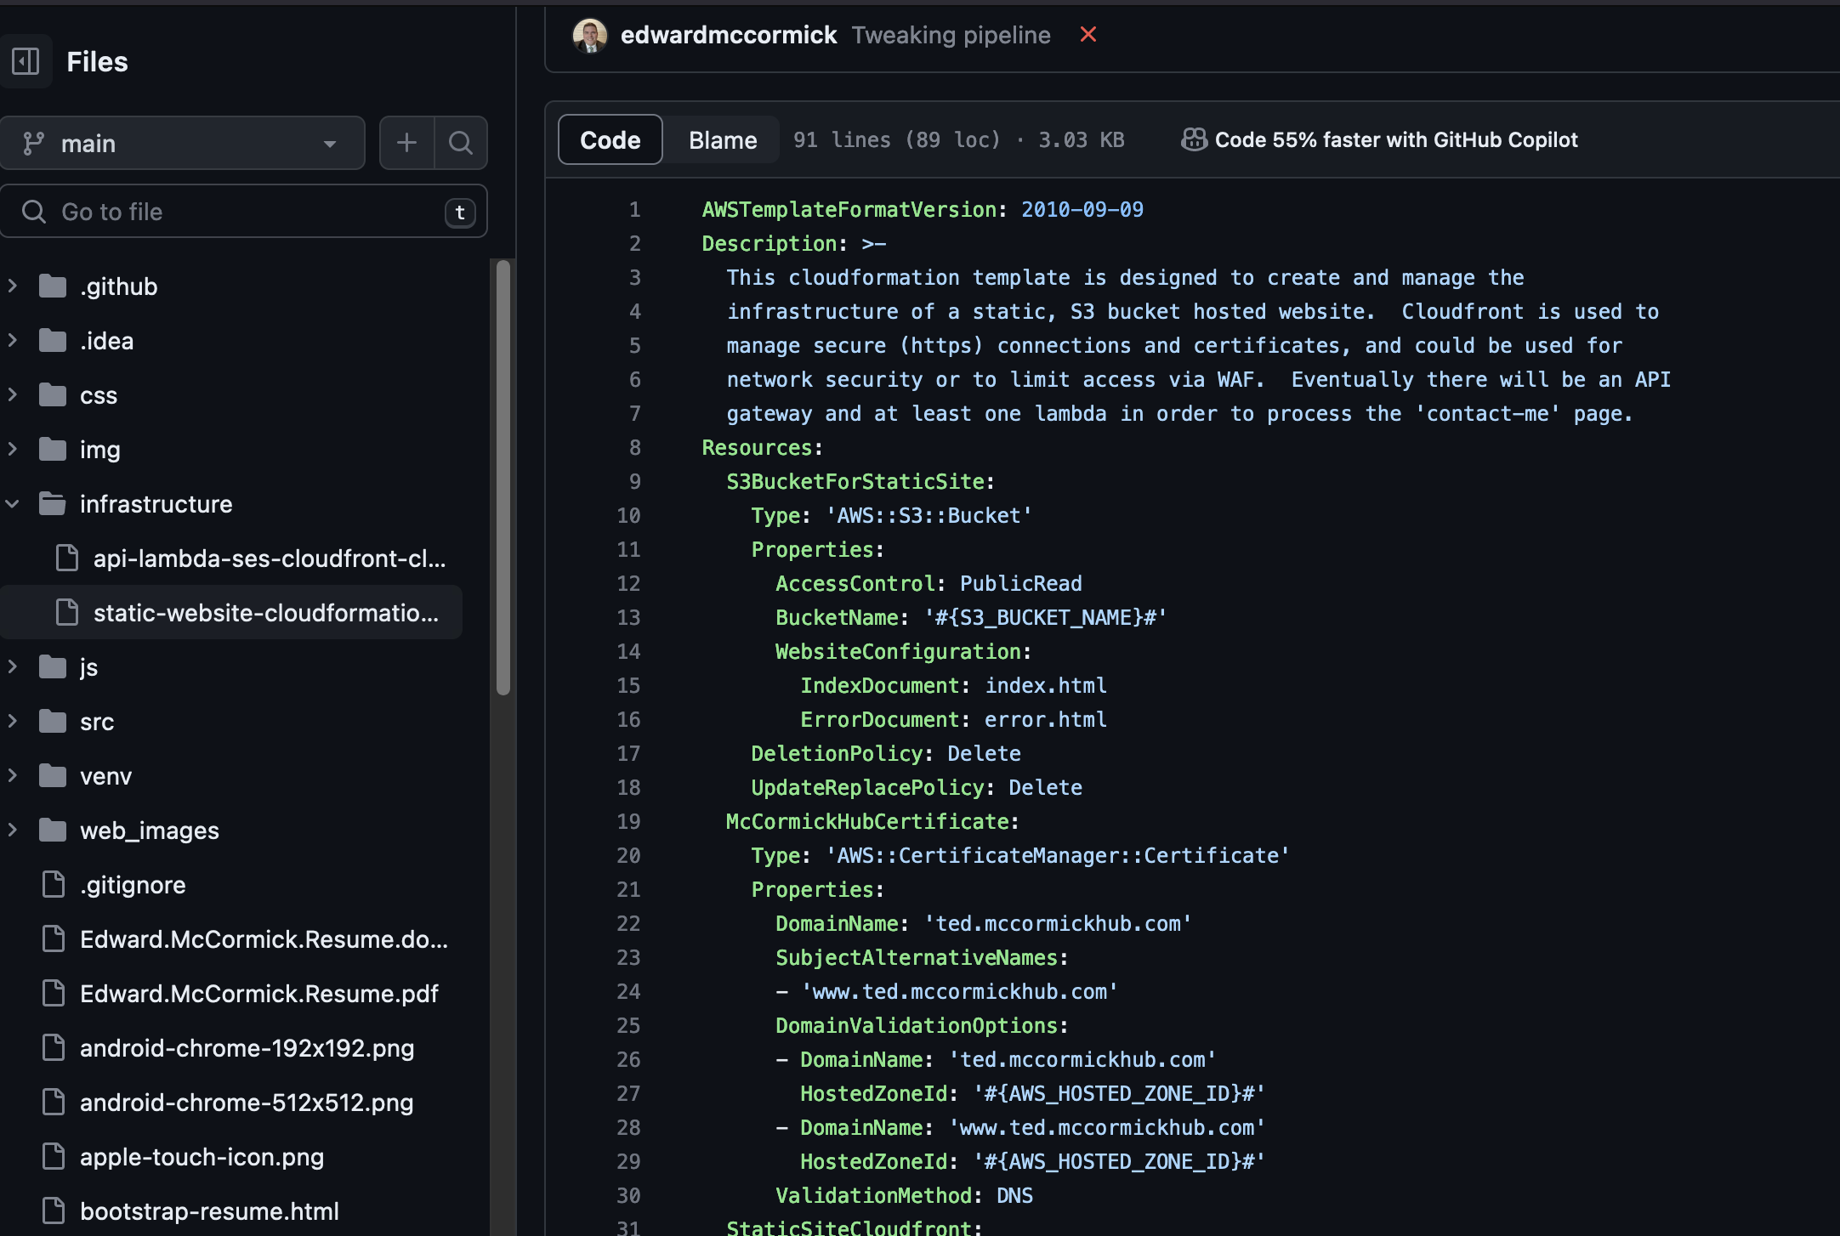Image resolution: width=1840 pixels, height=1236 pixels.
Task: Click the add file plus icon
Action: pyautogui.click(x=406, y=143)
